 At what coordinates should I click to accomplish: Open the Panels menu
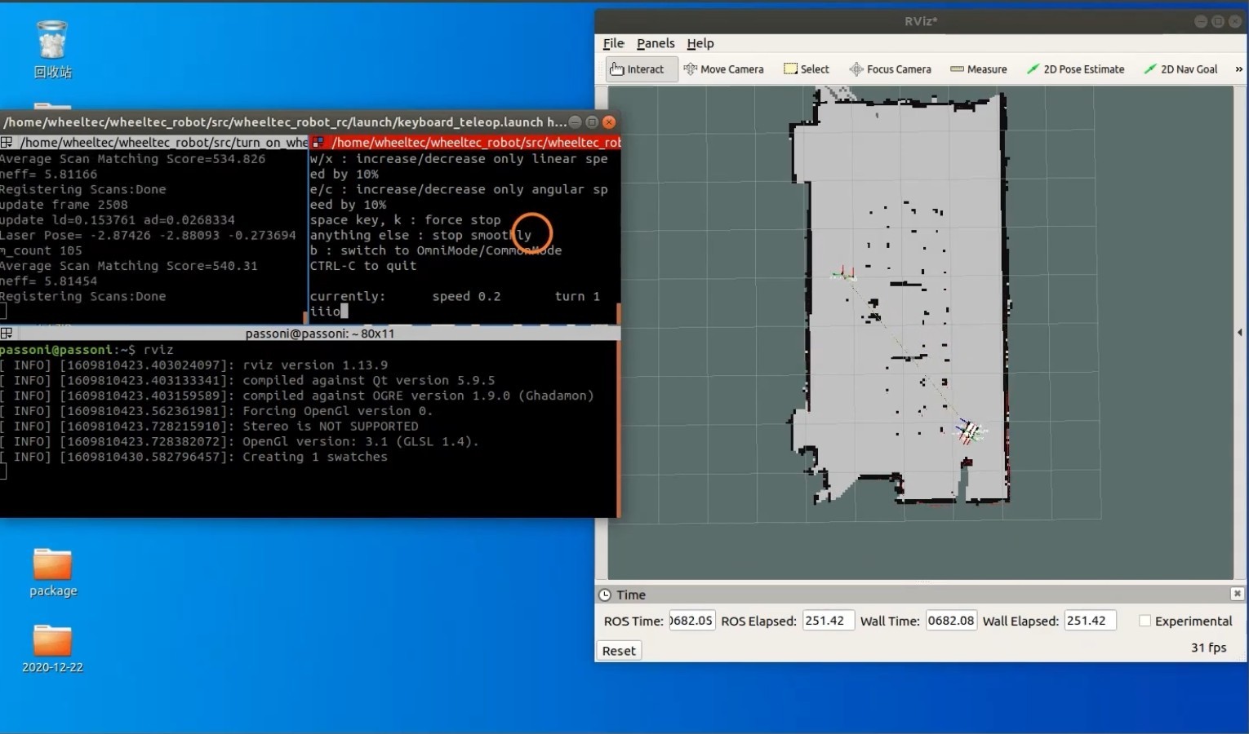pyautogui.click(x=656, y=43)
